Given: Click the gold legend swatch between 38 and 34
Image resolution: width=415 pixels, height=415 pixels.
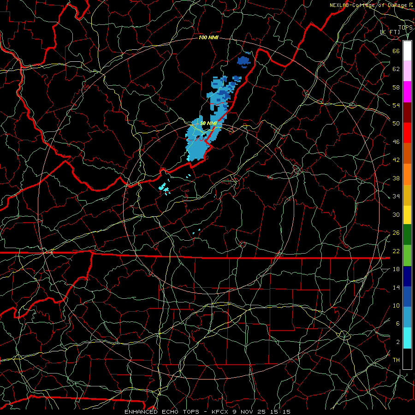Looking at the screenshot, I should [x=407, y=195].
